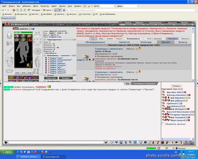The image size is (198, 159).
Task: Click the red X delete first item
Action: click(x=93, y=60)
